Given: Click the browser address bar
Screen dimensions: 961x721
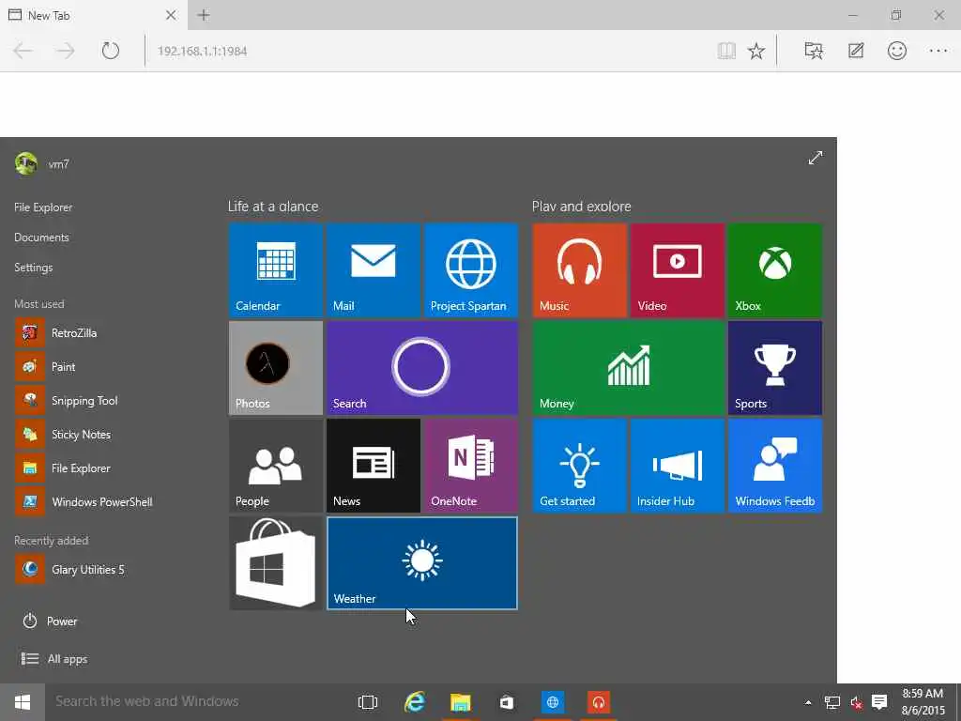Looking at the screenshot, I should (x=429, y=51).
